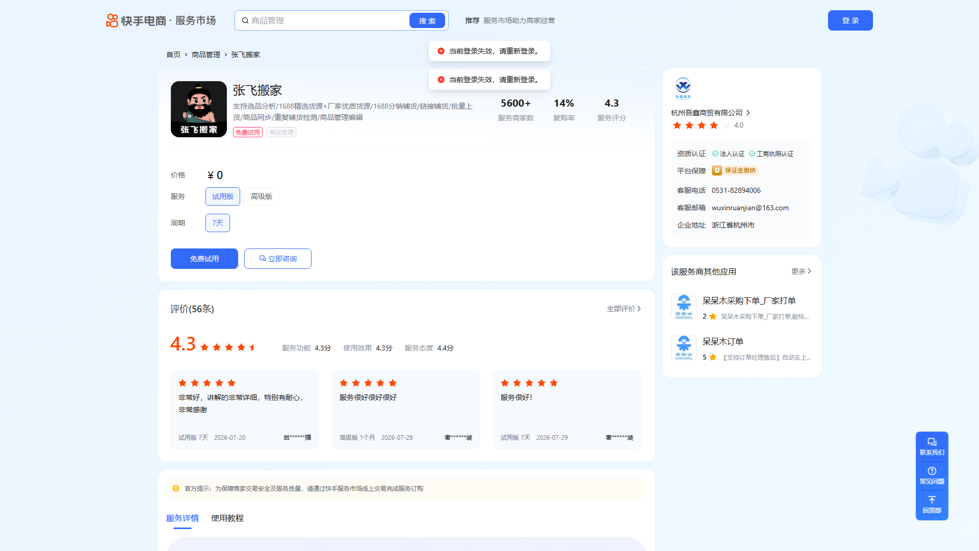979x551 pixels.
Task: Open 商品管理 in the breadcrumb
Action: coord(206,55)
